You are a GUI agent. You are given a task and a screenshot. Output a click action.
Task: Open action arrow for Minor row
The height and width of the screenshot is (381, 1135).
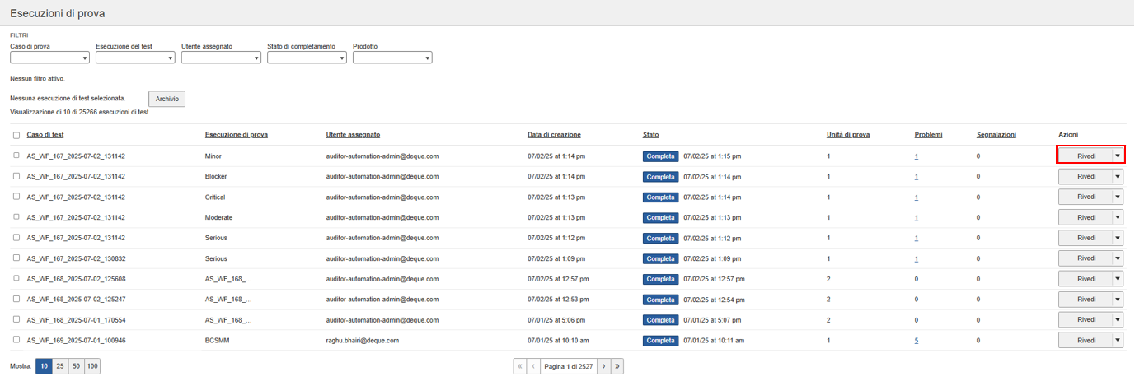1118,155
